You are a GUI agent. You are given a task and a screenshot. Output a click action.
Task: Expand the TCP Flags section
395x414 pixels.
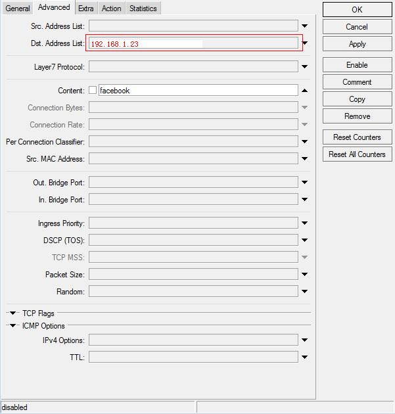coord(12,313)
